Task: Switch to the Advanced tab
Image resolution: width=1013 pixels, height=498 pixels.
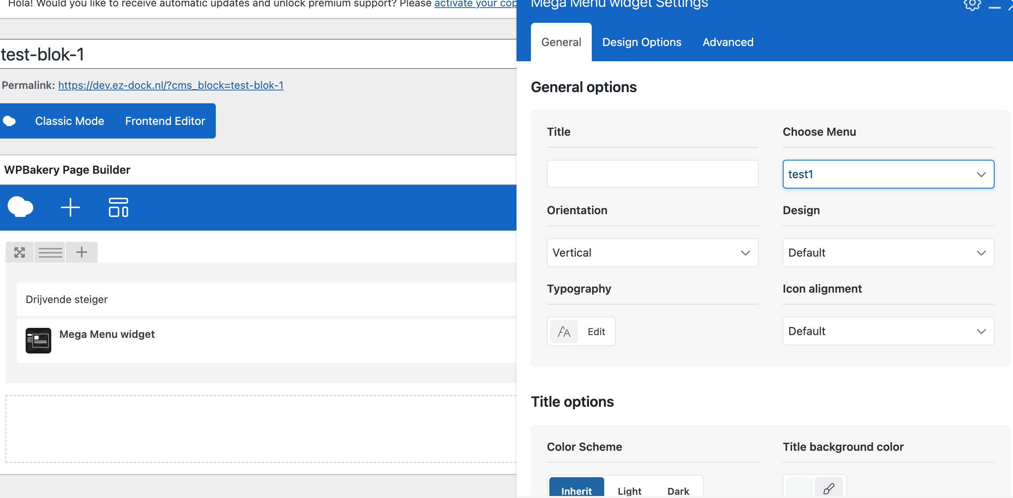Action: pos(728,42)
